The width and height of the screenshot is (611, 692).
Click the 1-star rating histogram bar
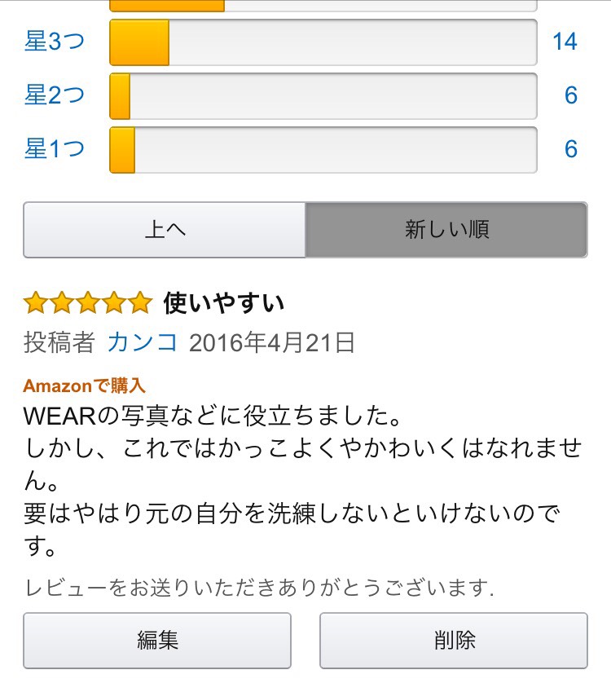pyautogui.click(x=323, y=149)
